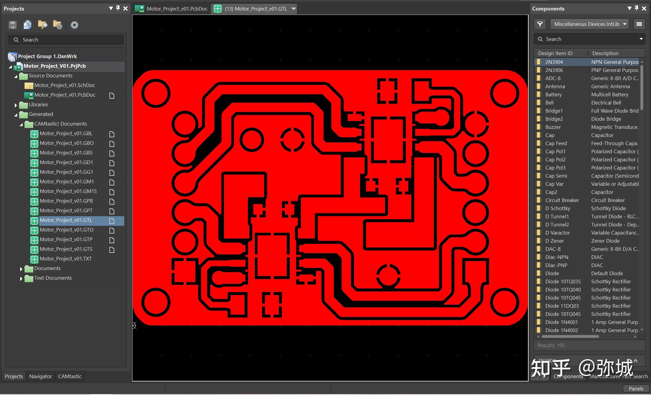Switch to the Navigator tab
Screen dimensions: 651x395
(40, 376)
